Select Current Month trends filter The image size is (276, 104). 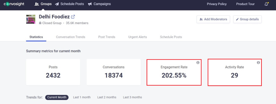pos(57,97)
